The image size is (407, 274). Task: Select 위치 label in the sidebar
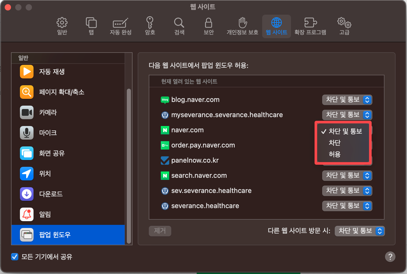coord(45,174)
